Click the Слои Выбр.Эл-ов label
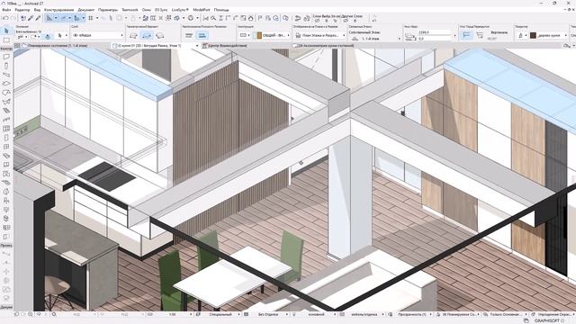This screenshot has width=576, height=324. [x=327, y=16]
